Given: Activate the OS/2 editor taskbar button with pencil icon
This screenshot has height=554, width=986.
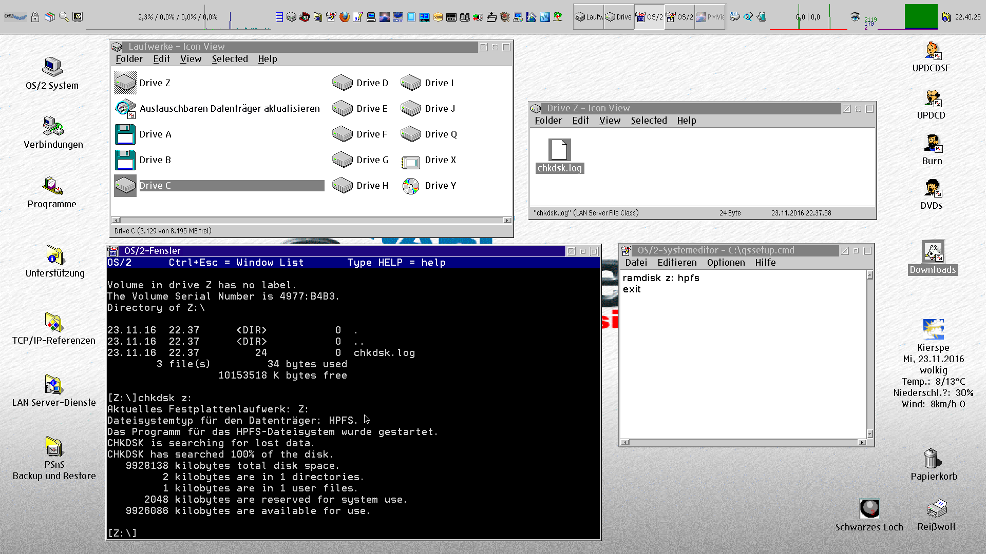Looking at the screenshot, I should [x=679, y=17].
